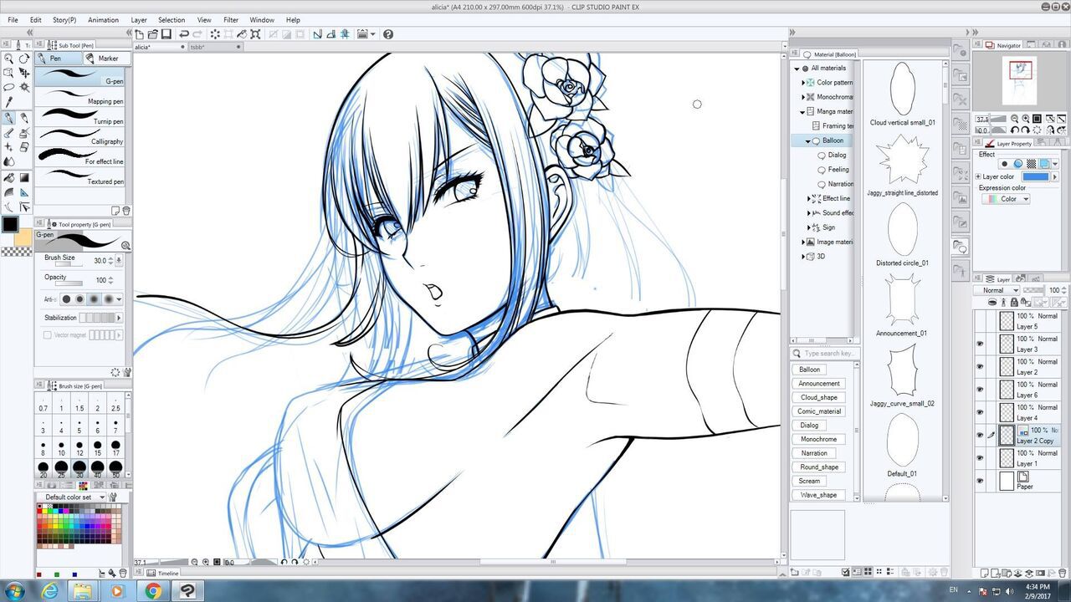Image resolution: width=1071 pixels, height=602 pixels.
Task: Open the Filter menu
Action: pos(231,19)
